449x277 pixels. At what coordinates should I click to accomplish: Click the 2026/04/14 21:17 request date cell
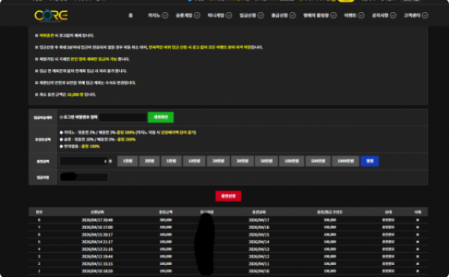click(97, 242)
